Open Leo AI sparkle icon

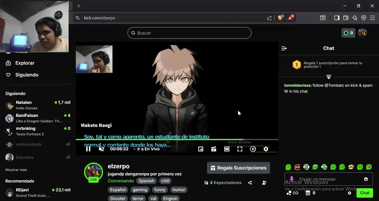tap(355, 18)
